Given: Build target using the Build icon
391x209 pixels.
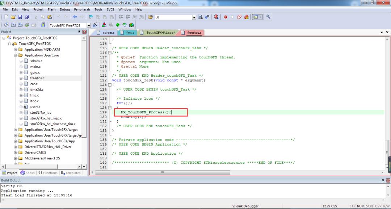Looking at the screenshot, I should point(13,25).
